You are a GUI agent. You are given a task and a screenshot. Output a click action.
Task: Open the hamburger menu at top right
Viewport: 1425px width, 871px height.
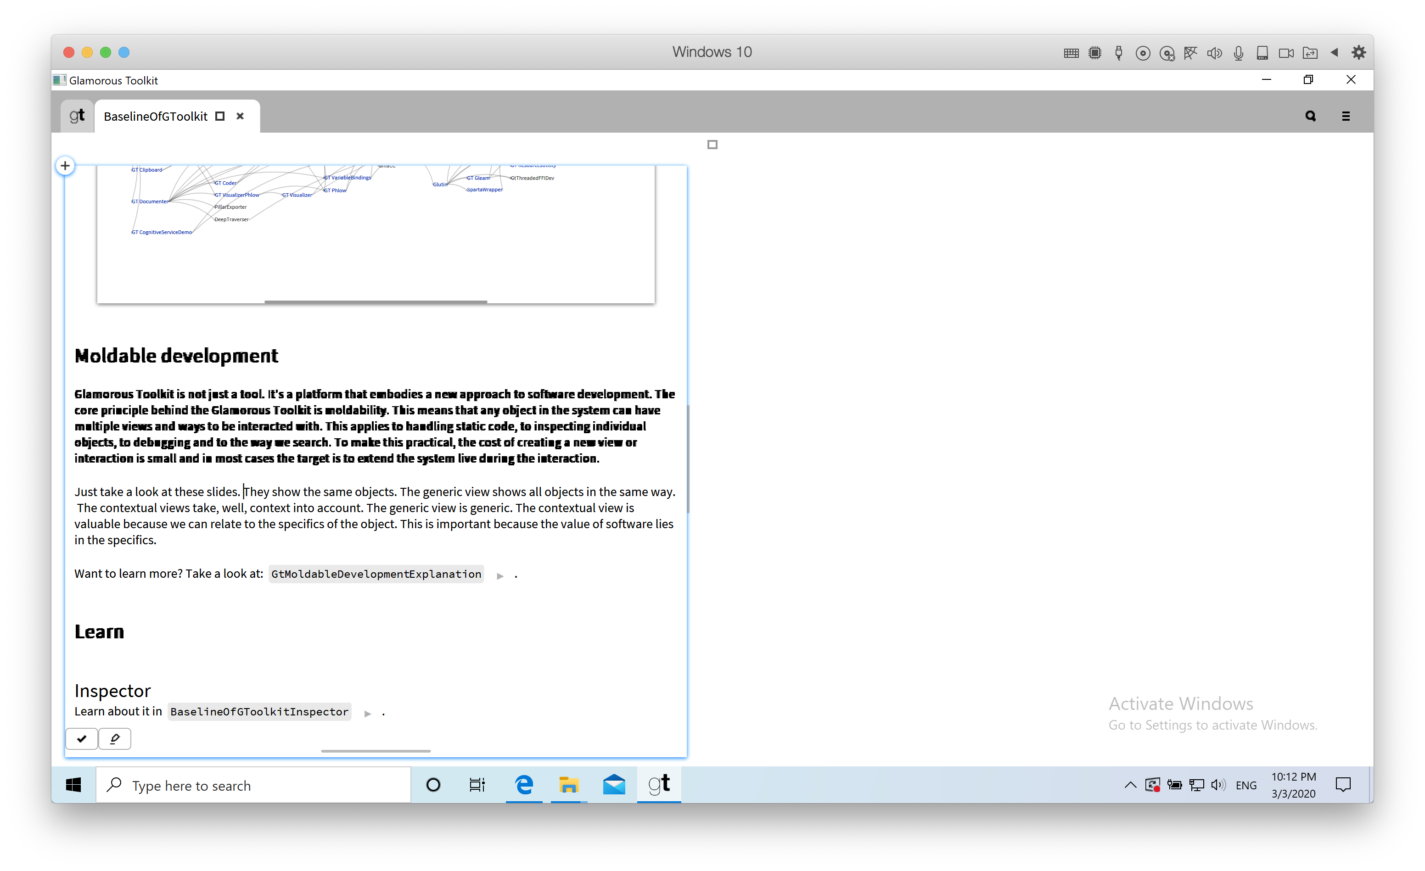[1346, 116]
